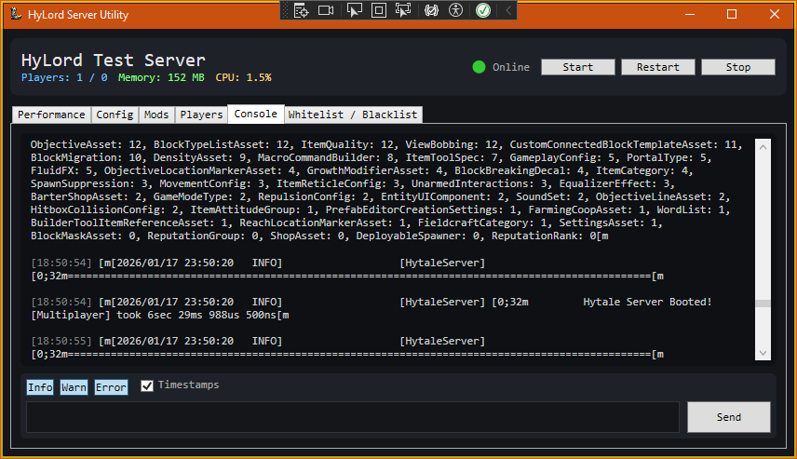Click the HyLord app icon in title bar
The image size is (797, 459).
(16, 14)
